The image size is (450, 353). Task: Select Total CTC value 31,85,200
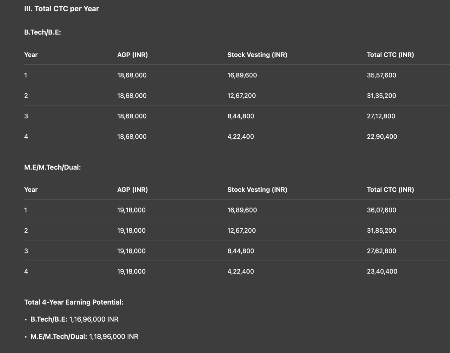(x=381, y=231)
